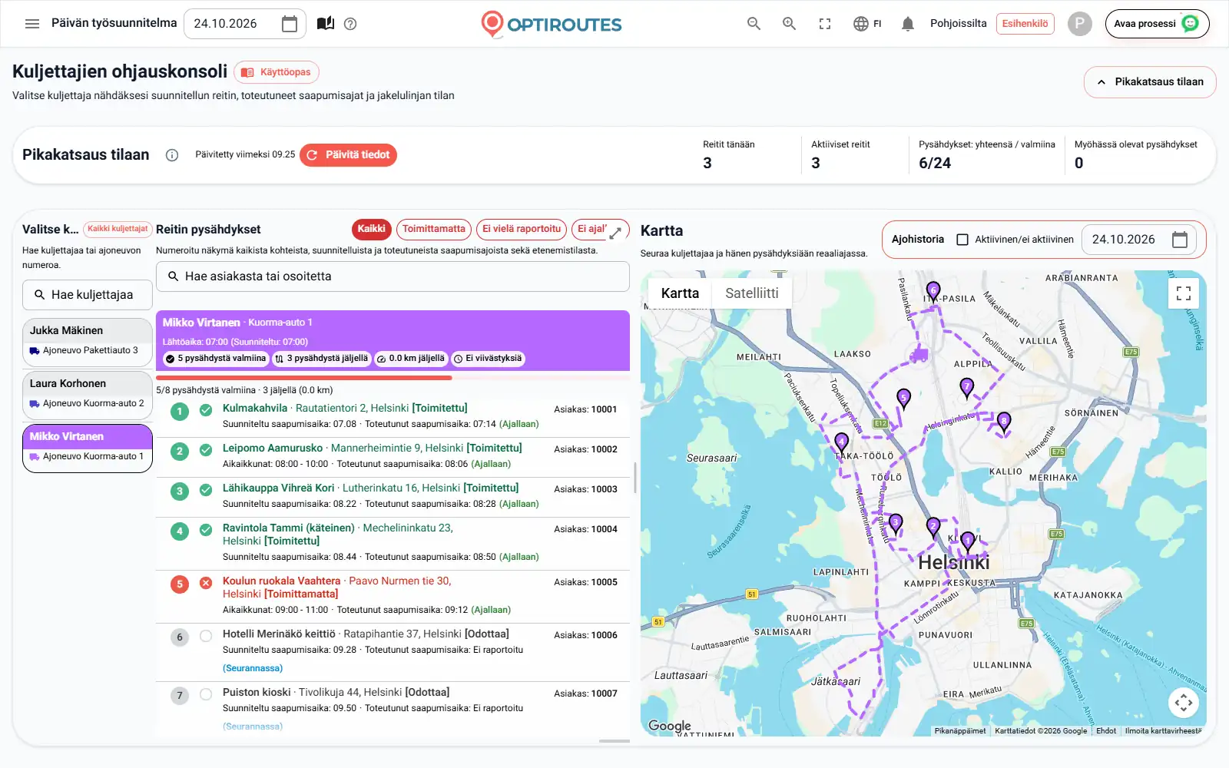The image size is (1229, 768).
Task: Select driver Jukka Mäkinen
Action: (88, 342)
